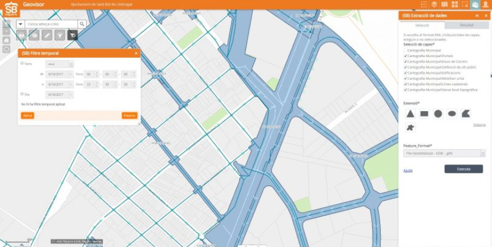Collapse the Extracció de dades panel
Screen dimensions: 492x247
(477, 15)
